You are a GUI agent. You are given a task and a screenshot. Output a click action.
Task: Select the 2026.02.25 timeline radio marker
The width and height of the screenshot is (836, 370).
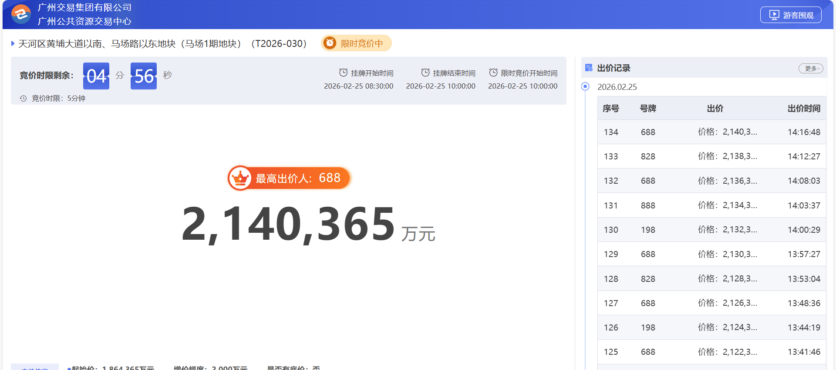pyautogui.click(x=585, y=86)
